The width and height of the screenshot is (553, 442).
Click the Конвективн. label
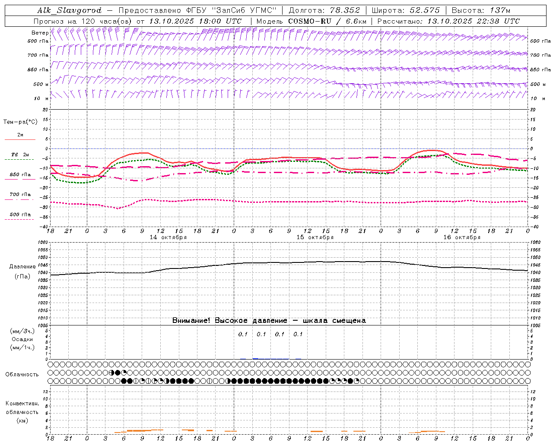coord(22,404)
